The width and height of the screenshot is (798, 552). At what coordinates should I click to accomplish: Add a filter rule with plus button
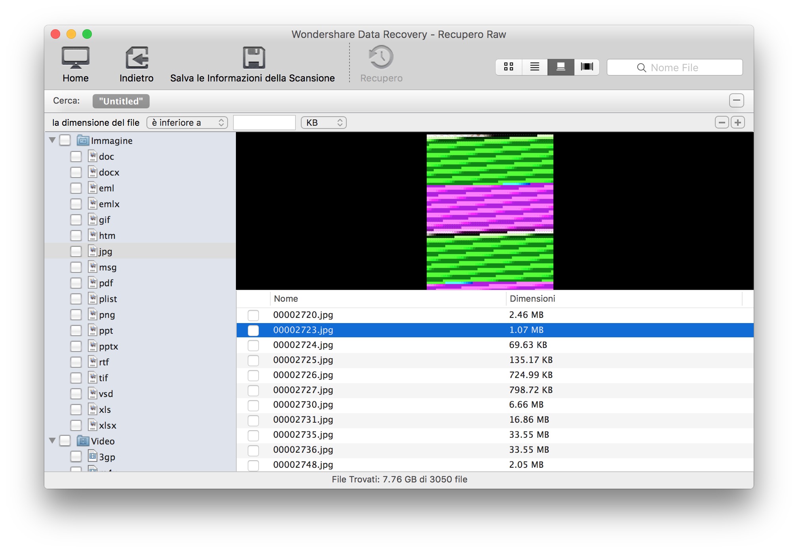[x=738, y=123]
